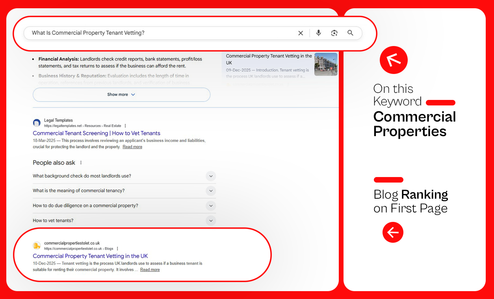This screenshot has width=494, height=299.
Task: Expand 'How to do due diligence' question
Action: 211,206
